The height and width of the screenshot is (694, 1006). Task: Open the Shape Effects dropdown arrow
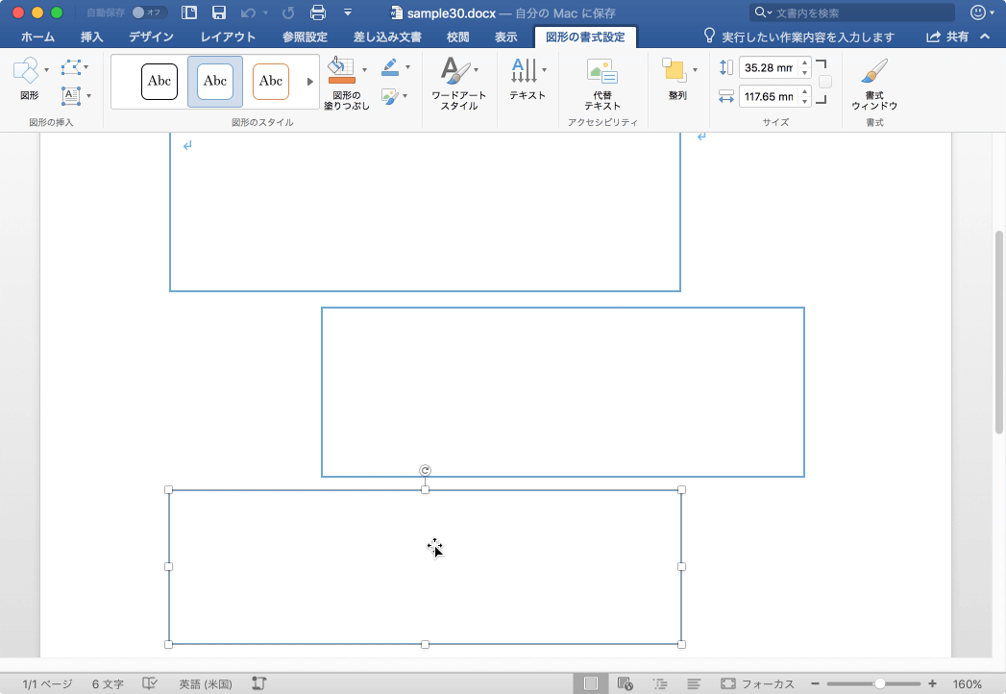click(405, 96)
